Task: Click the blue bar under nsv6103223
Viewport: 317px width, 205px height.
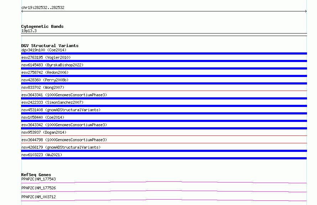Action: coord(164,158)
